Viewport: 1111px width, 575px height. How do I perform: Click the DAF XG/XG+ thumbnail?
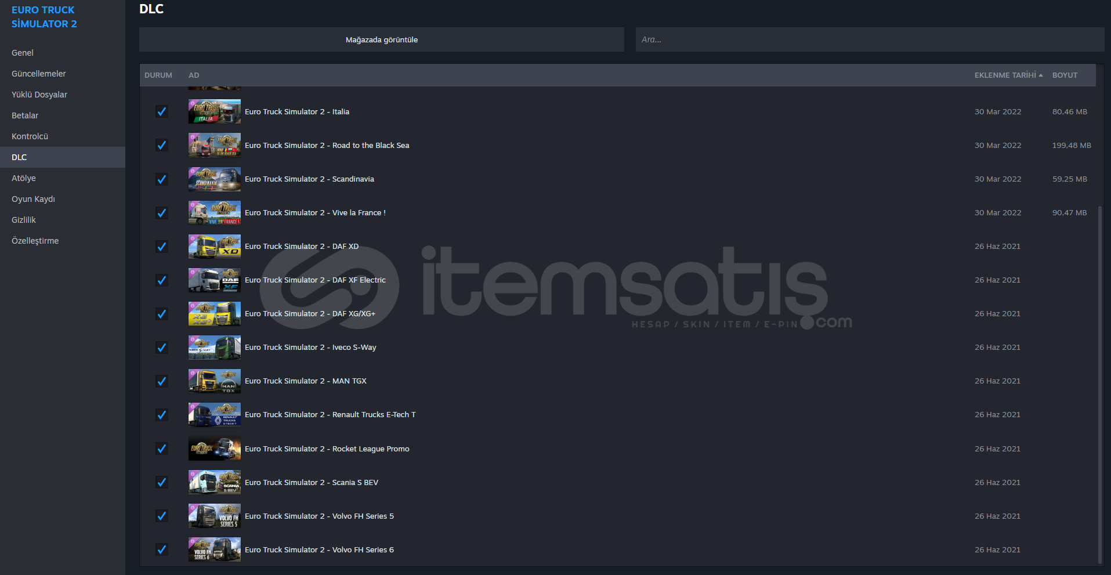(214, 313)
